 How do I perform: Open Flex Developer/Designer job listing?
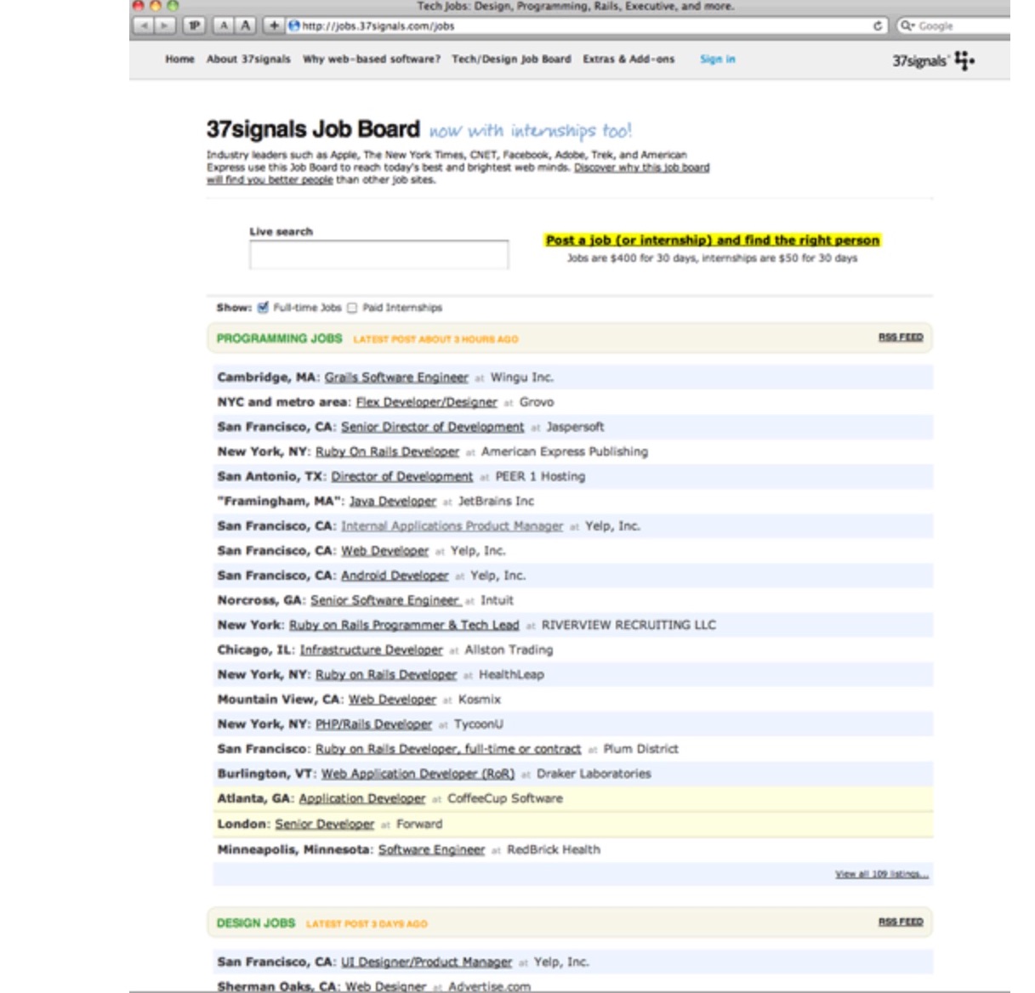pyautogui.click(x=426, y=402)
